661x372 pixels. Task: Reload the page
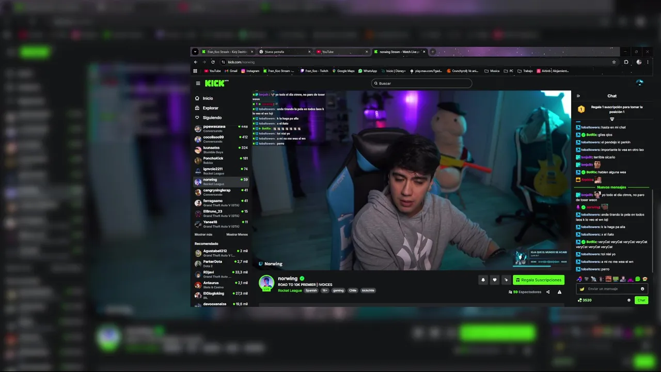coord(213,62)
